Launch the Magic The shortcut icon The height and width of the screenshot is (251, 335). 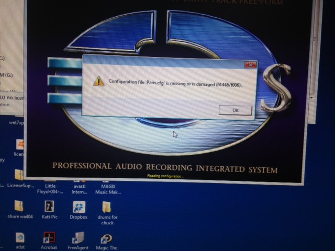(106, 239)
